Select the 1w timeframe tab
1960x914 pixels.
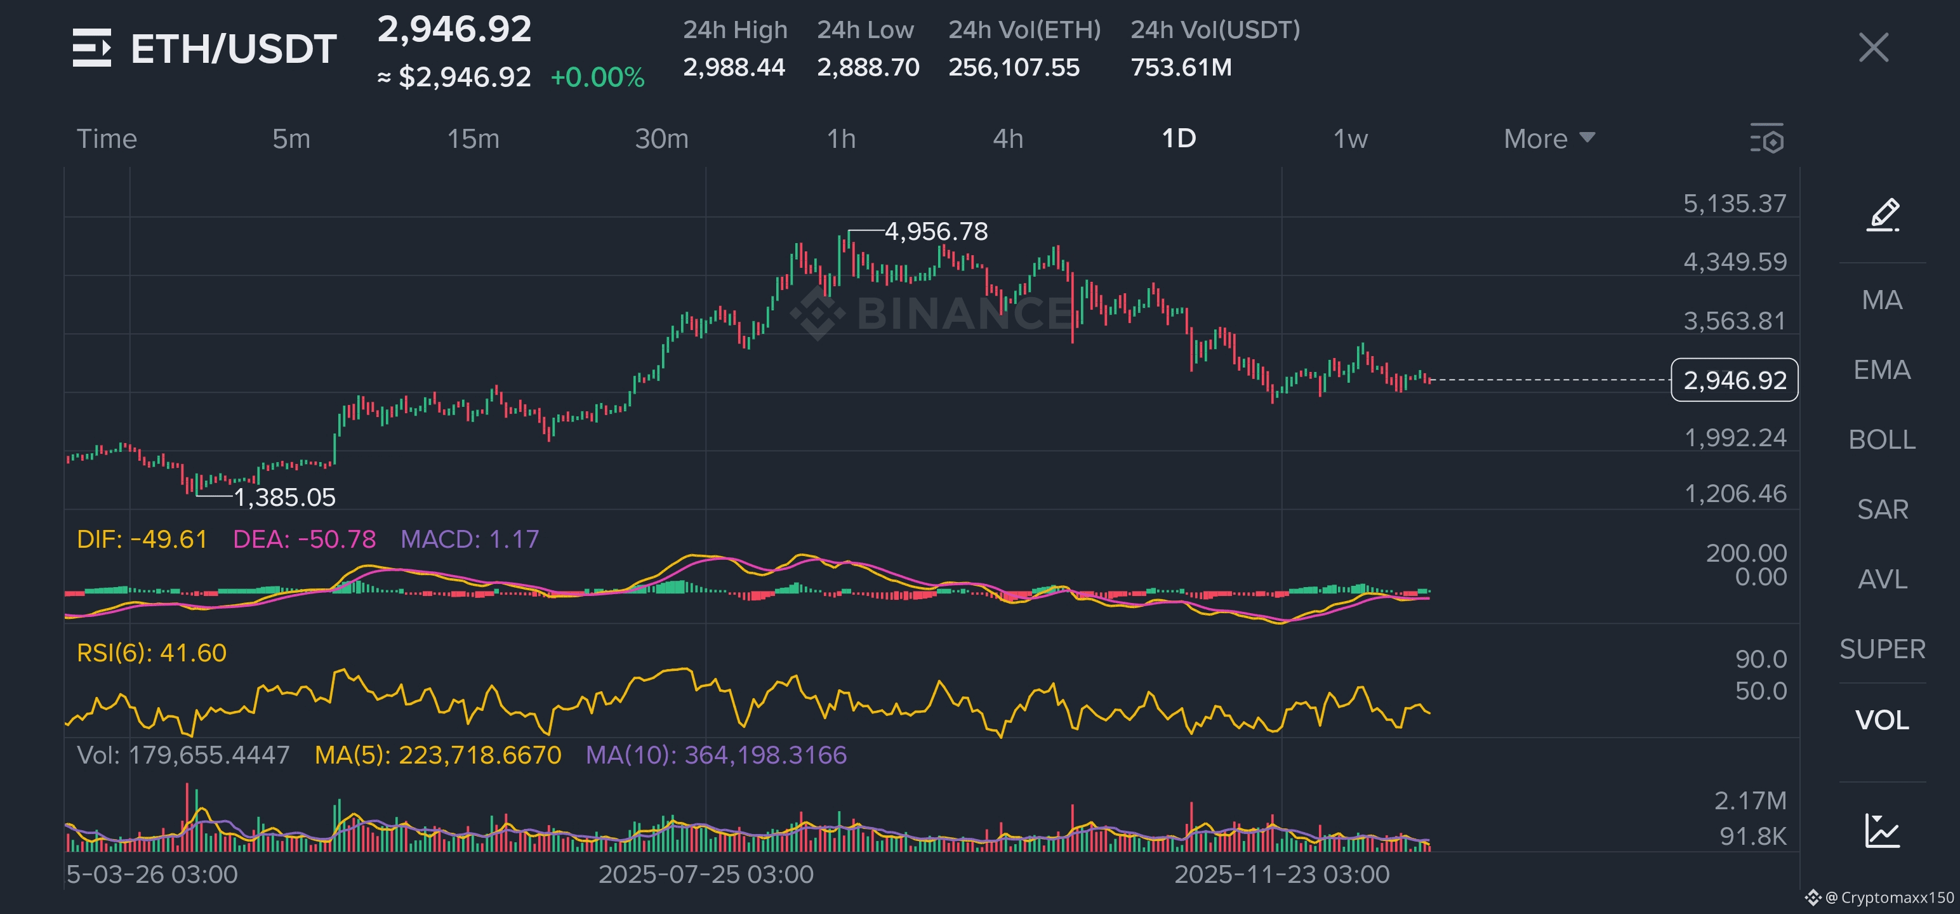tap(1350, 138)
